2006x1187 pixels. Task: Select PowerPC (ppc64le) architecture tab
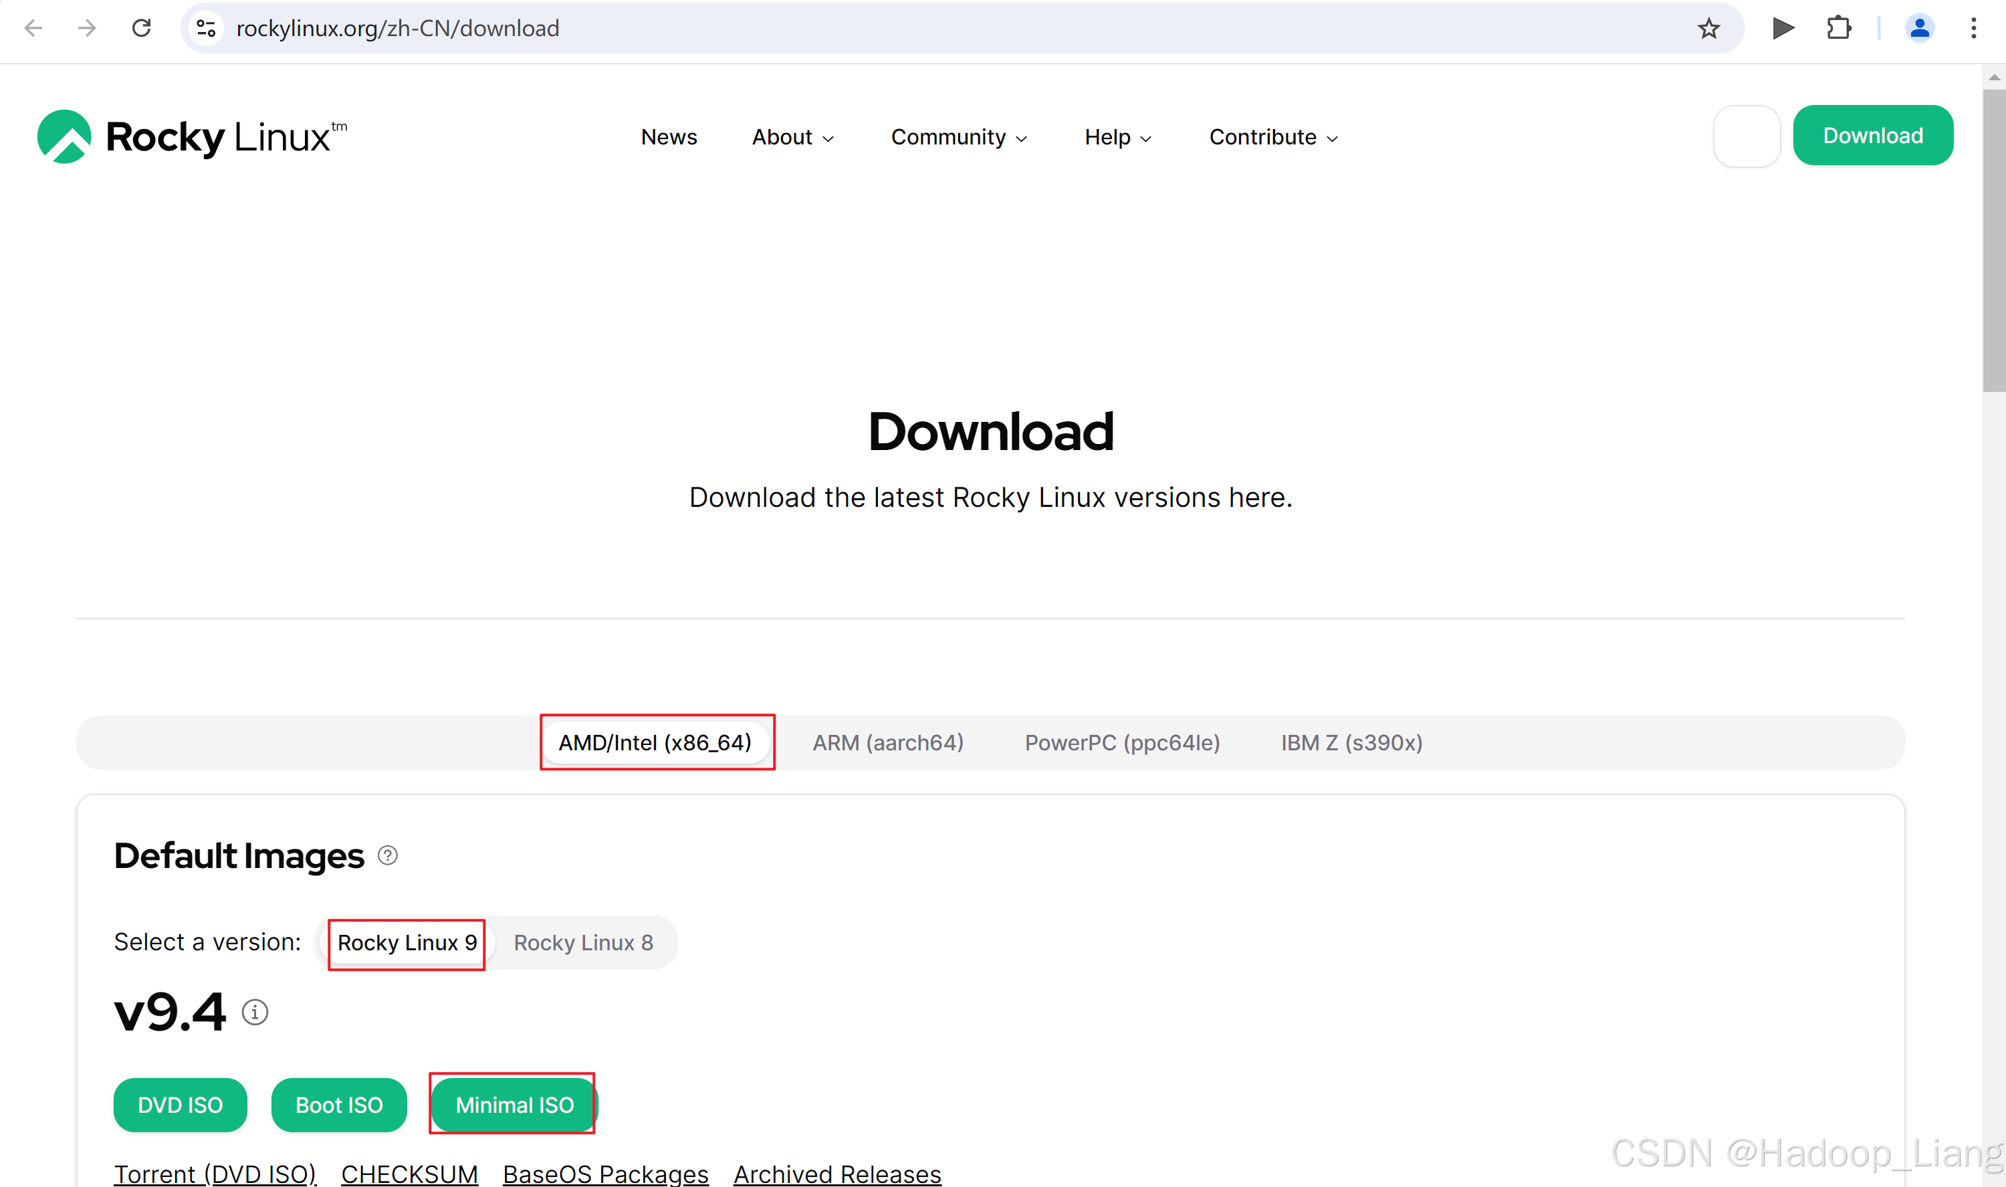click(x=1123, y=743)
